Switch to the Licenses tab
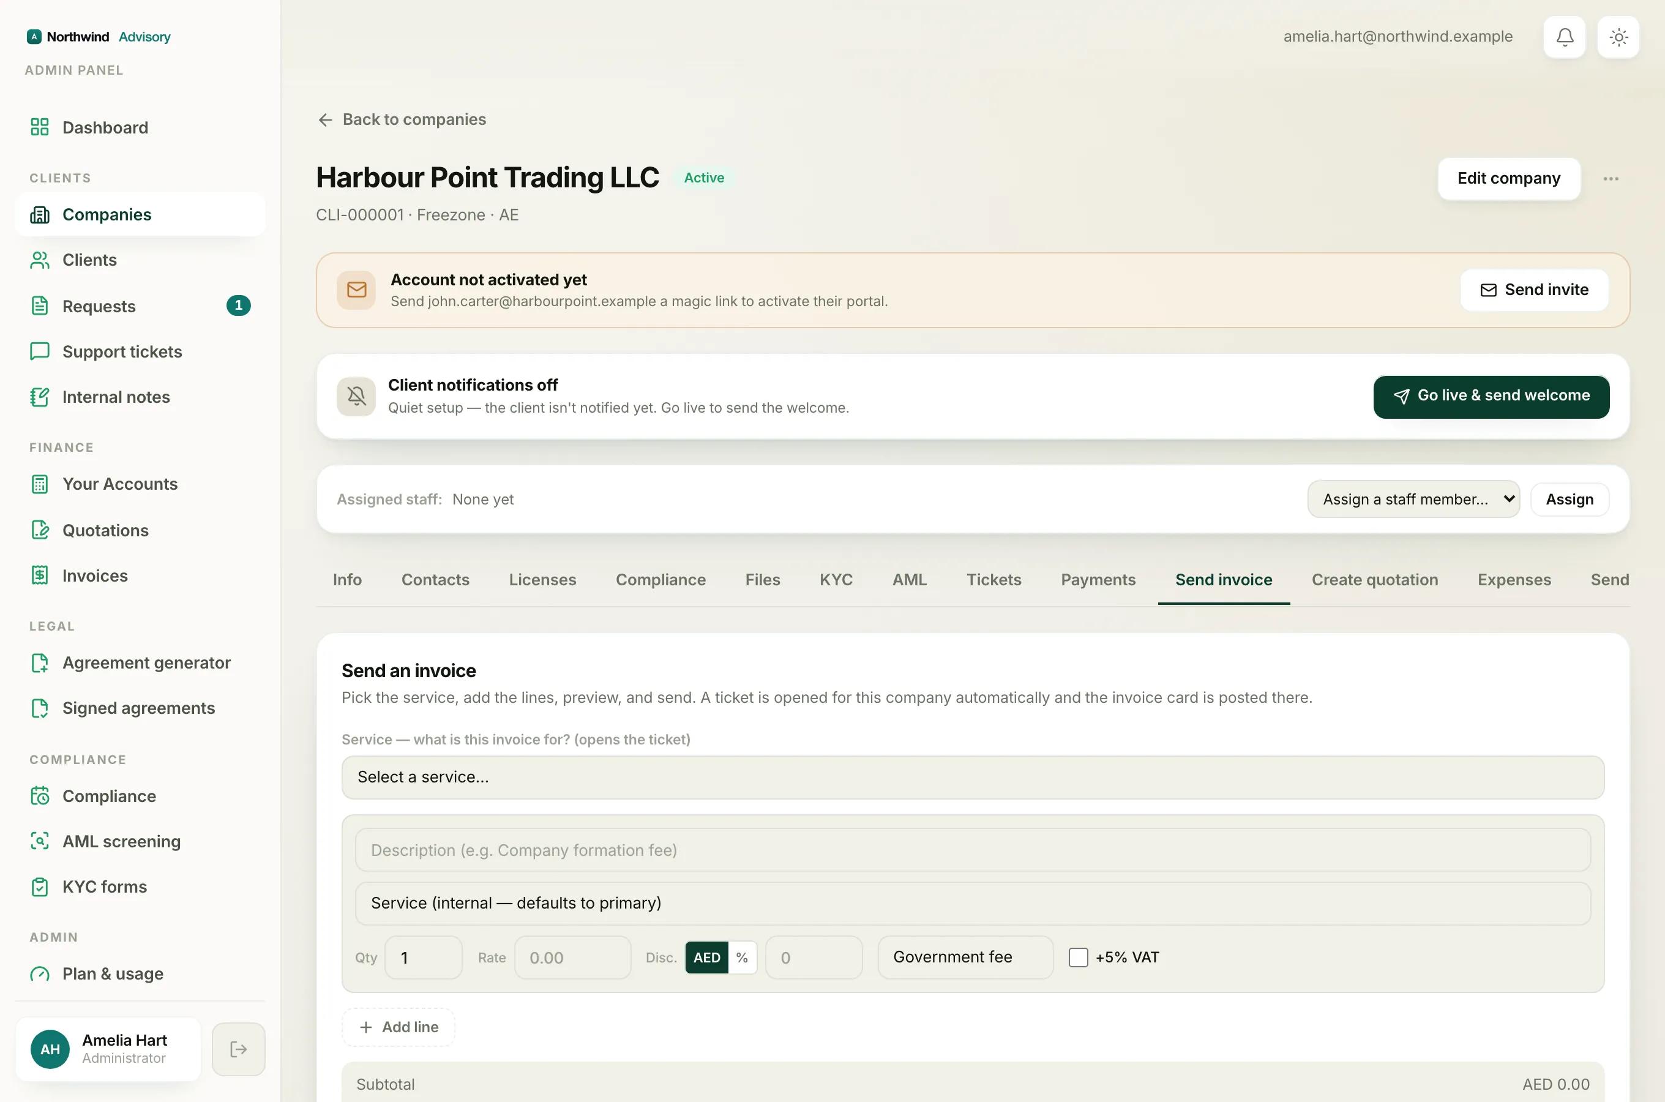Screen dimensions: 1665x1102 542,580
